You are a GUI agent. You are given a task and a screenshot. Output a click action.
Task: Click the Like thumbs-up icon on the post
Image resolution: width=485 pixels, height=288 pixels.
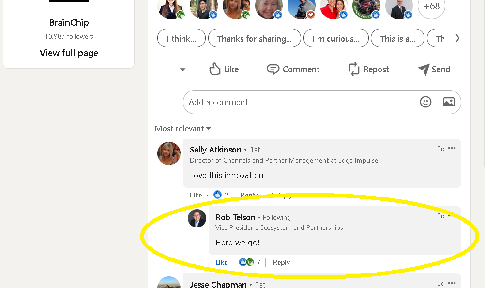tap(214, 69)
